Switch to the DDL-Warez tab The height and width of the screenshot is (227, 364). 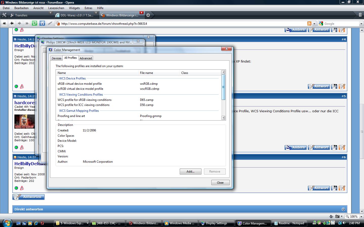coord(76,15)
